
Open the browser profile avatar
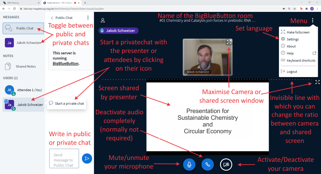click(312, 9)
